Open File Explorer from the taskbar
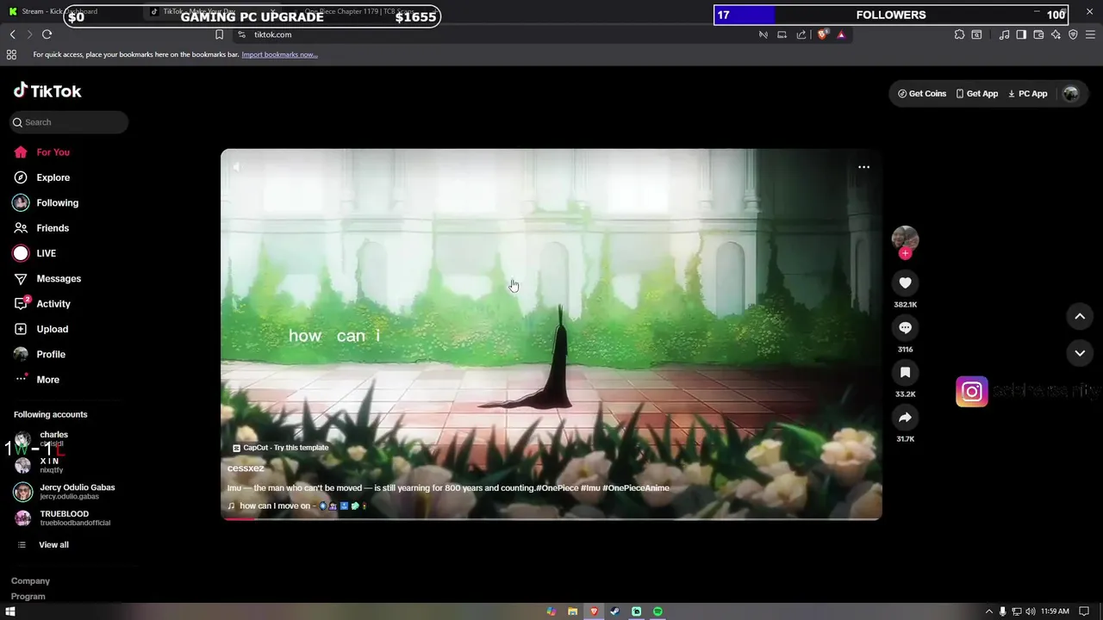1103x620 pixels. 572,611
